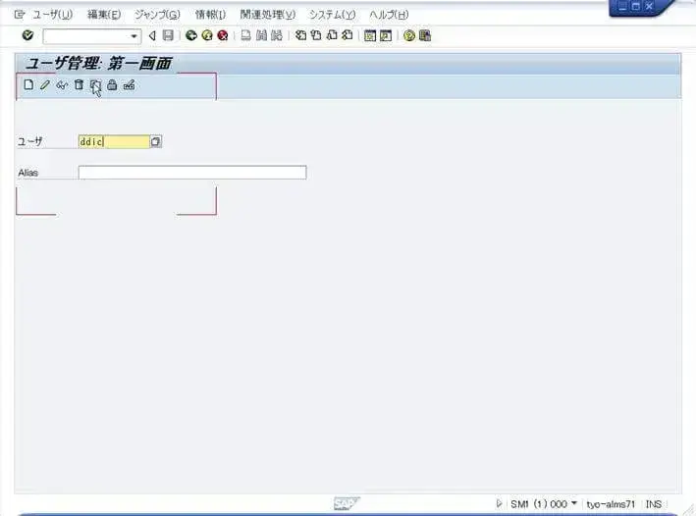The width and height of the screenshot is (696, 516).
Task: Toggle the INS insert mode indicator
Action: point(654,504)
